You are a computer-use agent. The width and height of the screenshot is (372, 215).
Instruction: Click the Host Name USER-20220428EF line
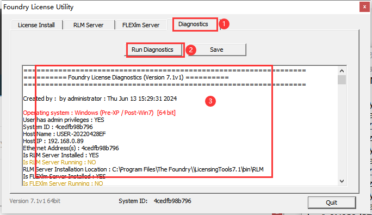tap(64, 134)
